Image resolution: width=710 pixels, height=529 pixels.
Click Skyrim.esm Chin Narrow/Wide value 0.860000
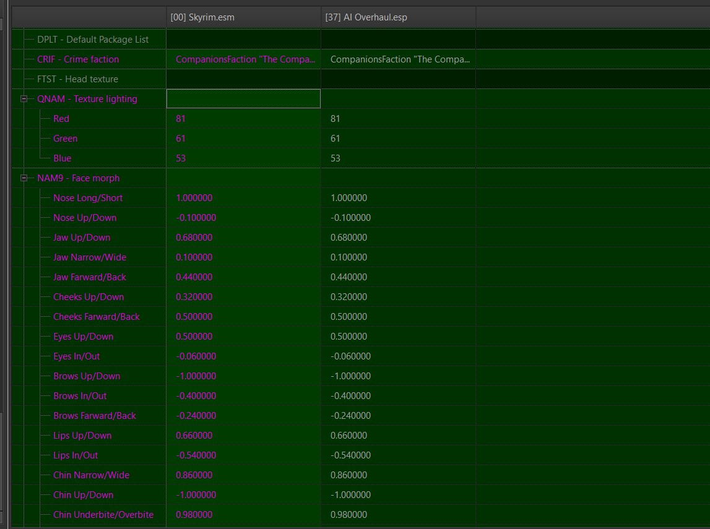194,475
